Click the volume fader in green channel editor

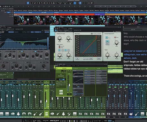[x=69, y=85]
